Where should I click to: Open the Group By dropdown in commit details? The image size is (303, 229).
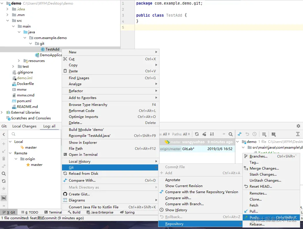(264, 134)
